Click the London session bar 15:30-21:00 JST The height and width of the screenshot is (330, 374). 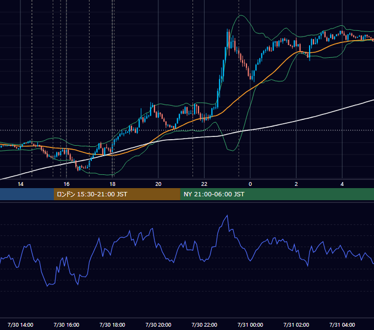117,194
